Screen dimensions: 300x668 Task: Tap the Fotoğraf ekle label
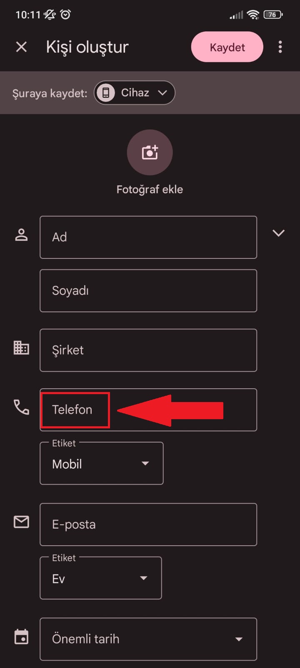tap(150, 190)
